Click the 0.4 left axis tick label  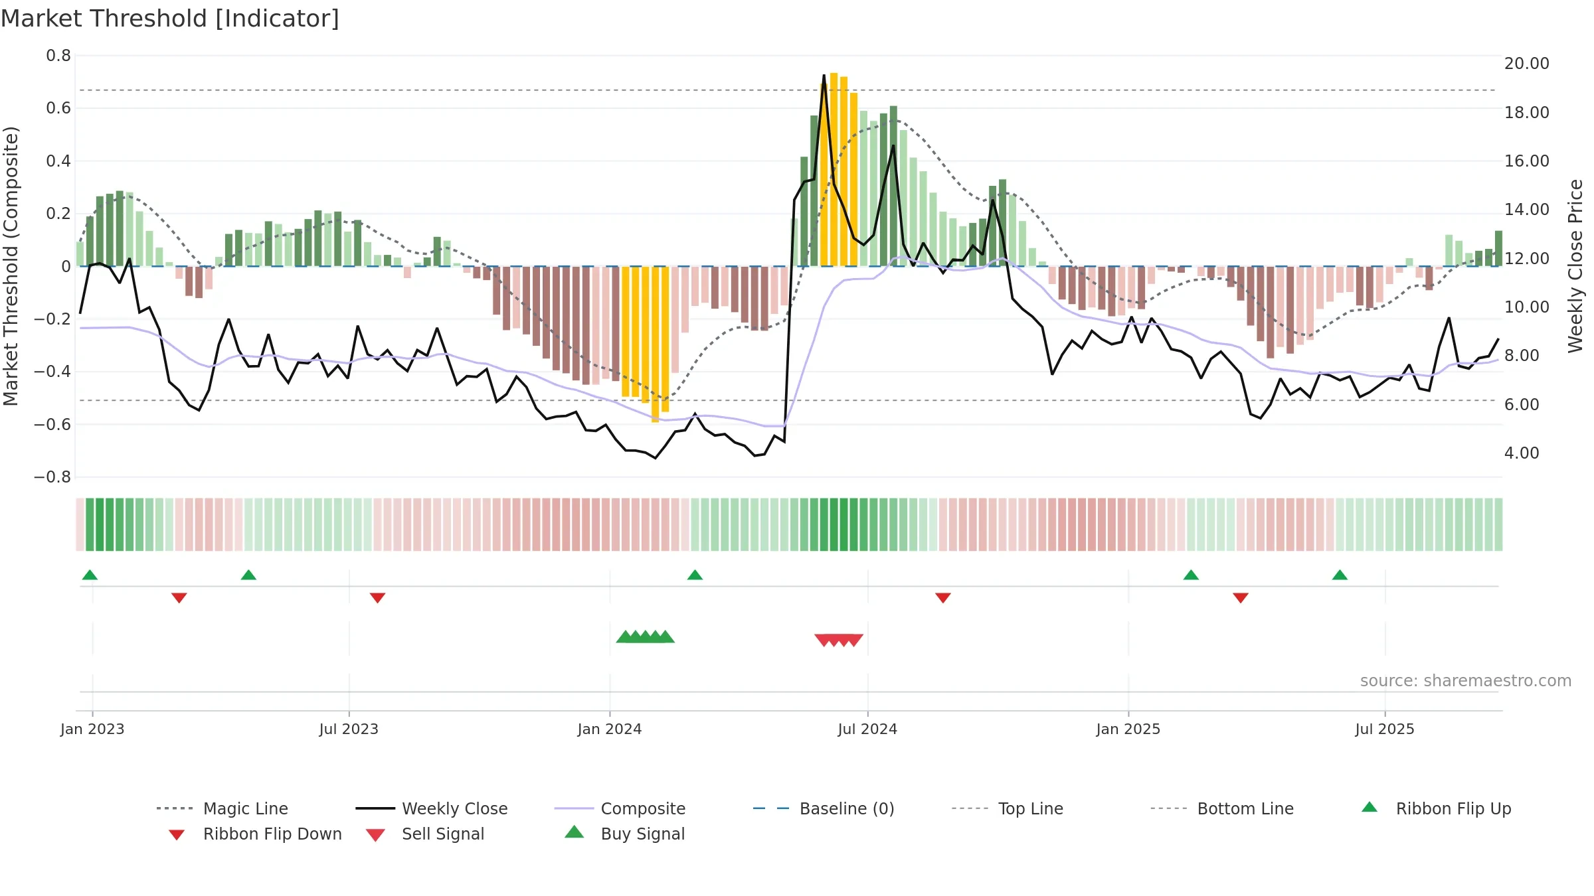[58, 161]
